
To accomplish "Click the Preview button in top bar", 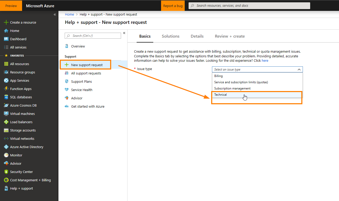I will coord(11,6).
